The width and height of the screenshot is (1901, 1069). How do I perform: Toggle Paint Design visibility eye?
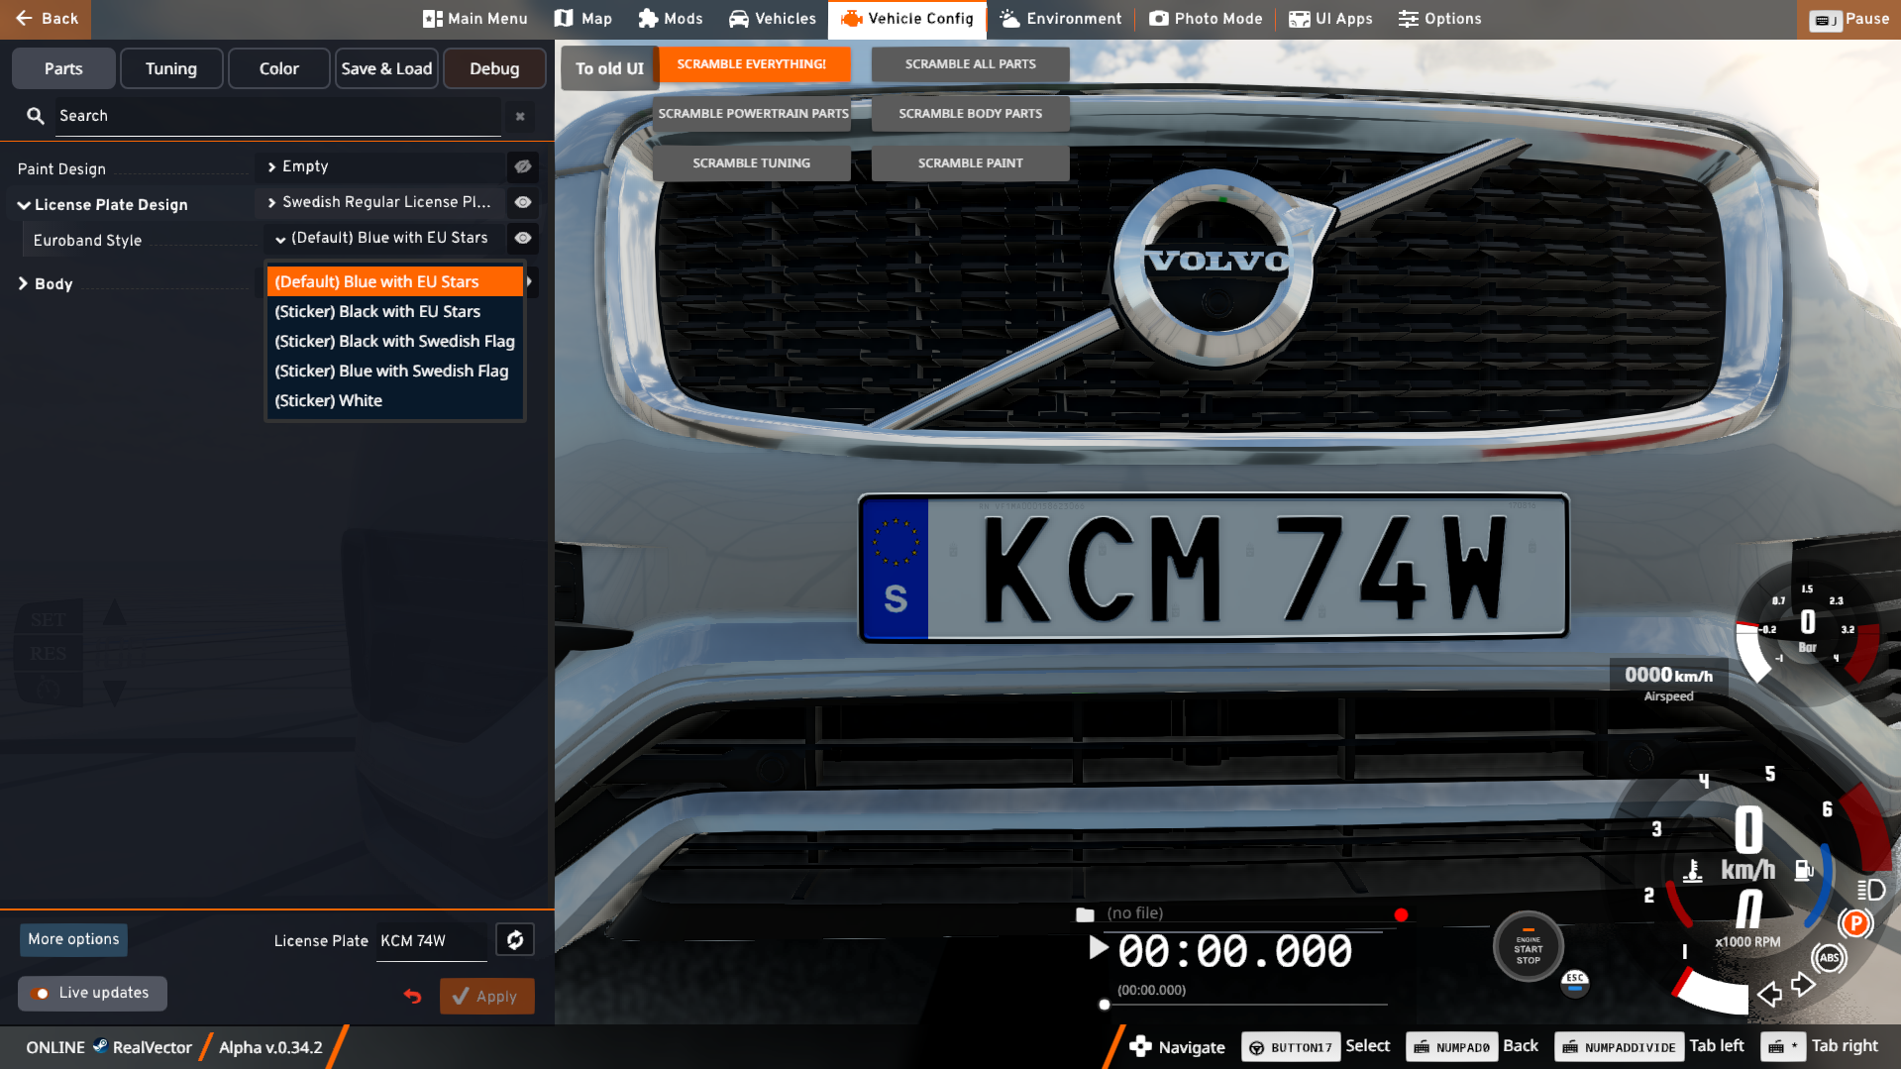(x=523, y=166)
